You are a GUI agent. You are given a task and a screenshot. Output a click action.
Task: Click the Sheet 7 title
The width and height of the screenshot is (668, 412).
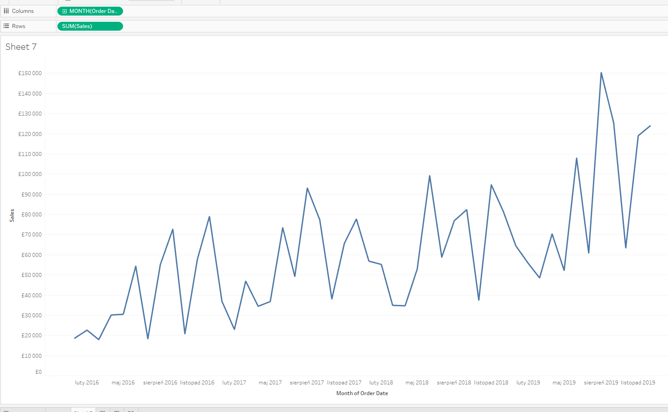pyautogui.click(x=21, y=47)
